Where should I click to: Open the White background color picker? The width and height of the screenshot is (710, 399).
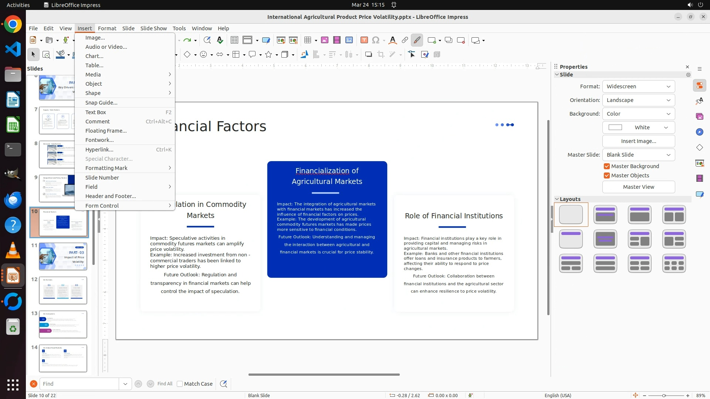pyautogui.click(x=638, y=127)
